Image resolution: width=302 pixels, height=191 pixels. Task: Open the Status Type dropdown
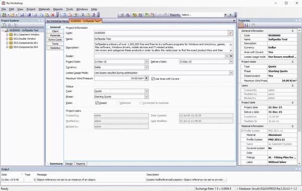(x=146, y=91)
